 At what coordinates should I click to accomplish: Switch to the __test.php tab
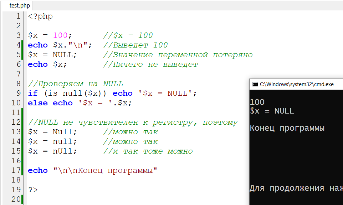17,5
